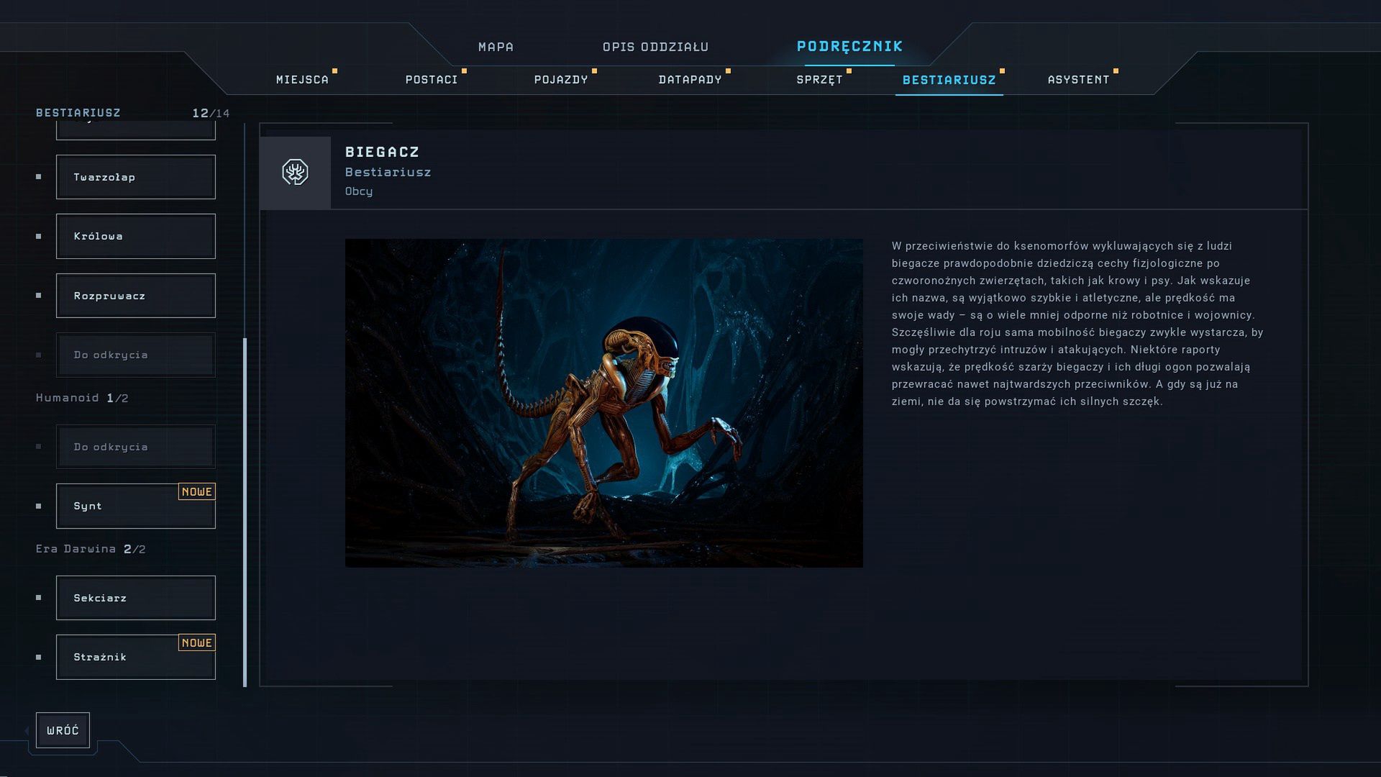
Task: Click the notification dot on SPRZĘT
Action: point(849,71)
